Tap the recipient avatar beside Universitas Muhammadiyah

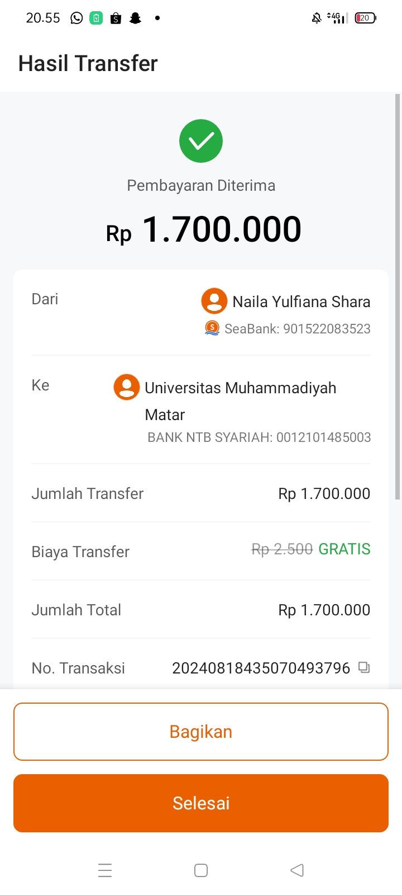click(x=127, y=387)
